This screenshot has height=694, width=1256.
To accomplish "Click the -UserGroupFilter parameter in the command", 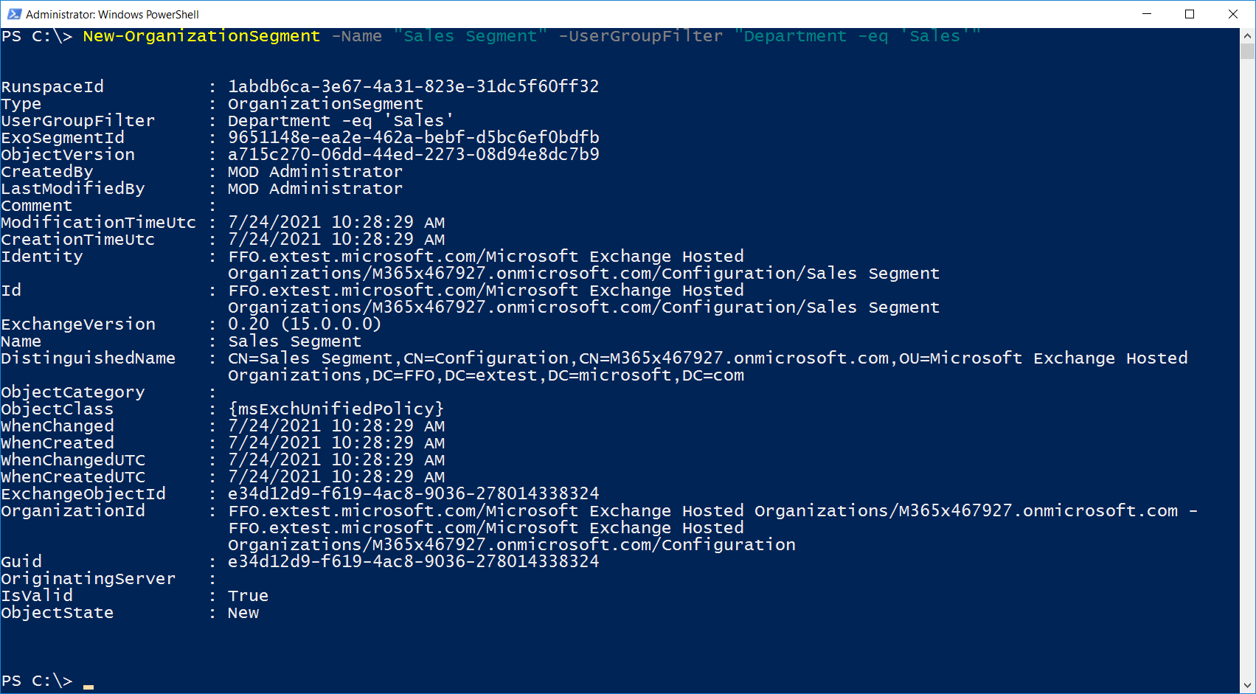I will tap(640, 36).
